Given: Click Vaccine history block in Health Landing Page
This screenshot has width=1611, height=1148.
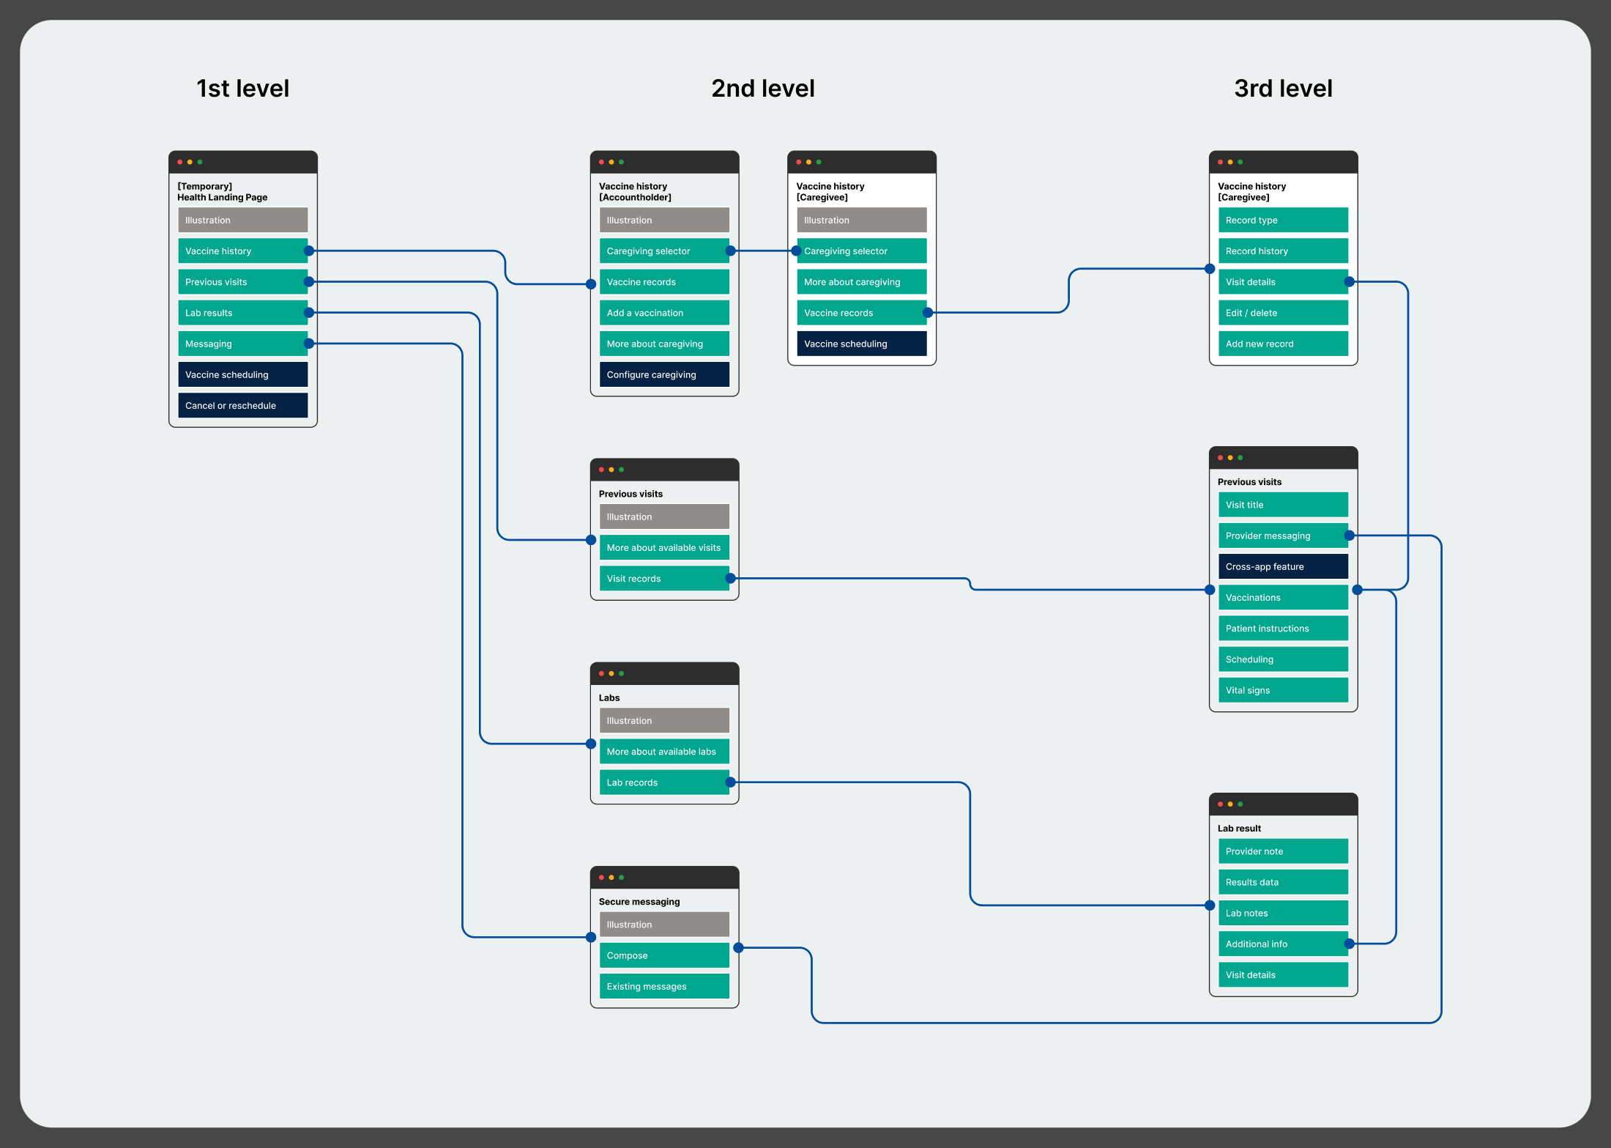Looking at the screenshot, I should (243, 251).
